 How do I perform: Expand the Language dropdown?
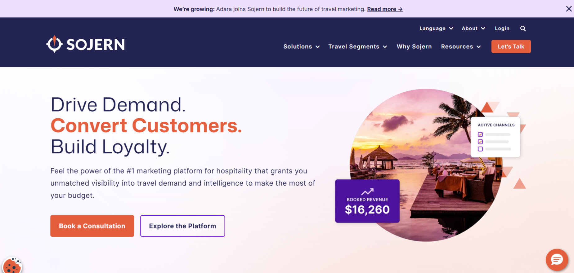tap(436, 28)
